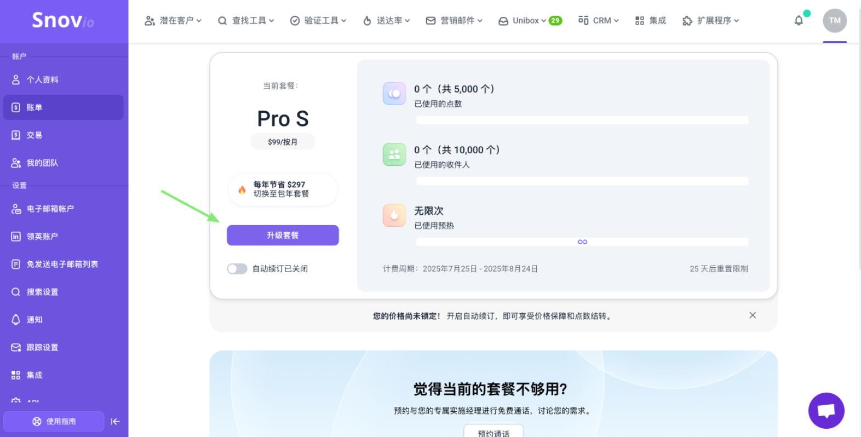Click the warm-up usage progress bar
The height and width of the screenshot is (437, 861).
click(x=582, y=242)
